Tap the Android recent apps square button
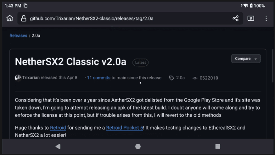This screenshot has width=275, height=155. pyautogui.click(x=218, y=146)
